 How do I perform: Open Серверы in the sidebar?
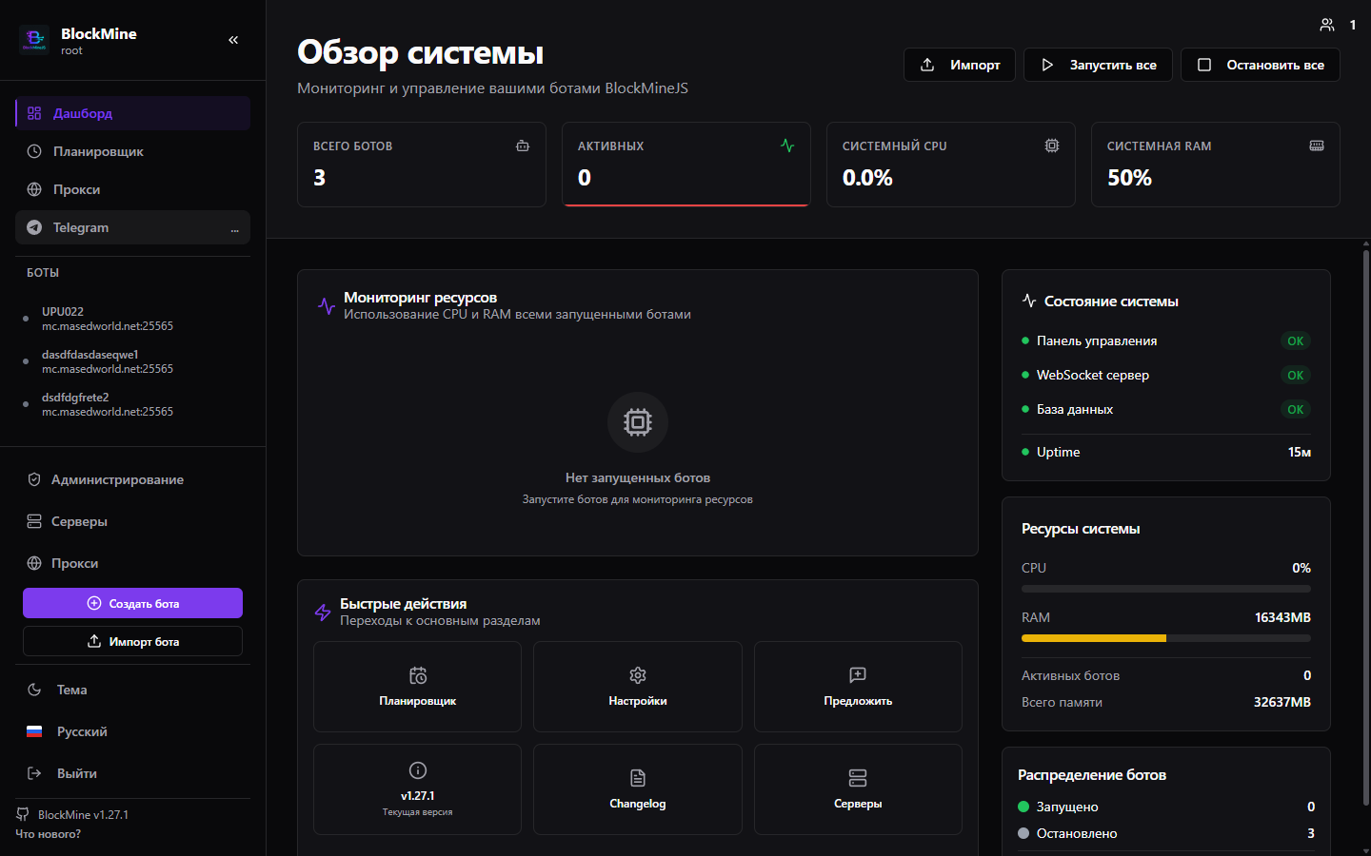tap(132, 521)
